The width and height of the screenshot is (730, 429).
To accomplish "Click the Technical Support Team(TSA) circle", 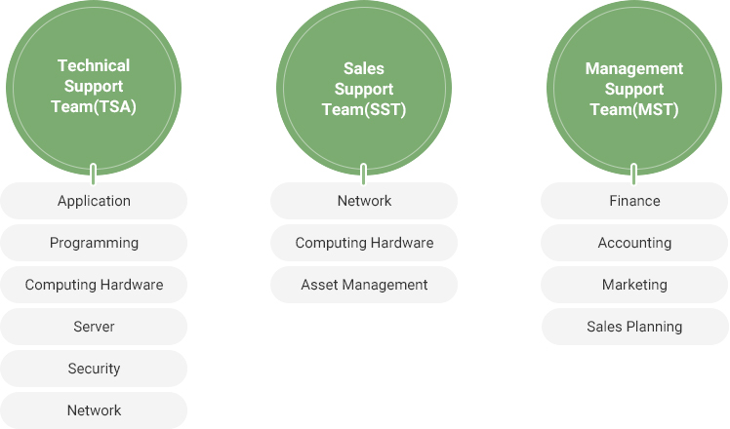I will (94, 88).
